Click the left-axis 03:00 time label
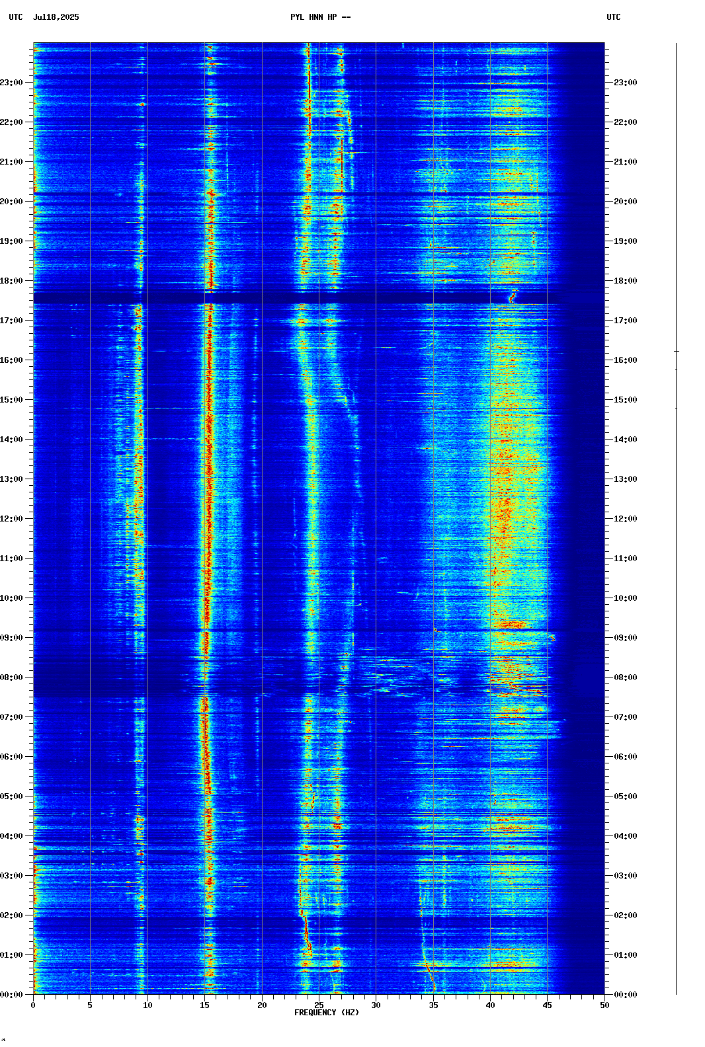The width and height of the screenshot is (705, 1047). click(11, 876)
